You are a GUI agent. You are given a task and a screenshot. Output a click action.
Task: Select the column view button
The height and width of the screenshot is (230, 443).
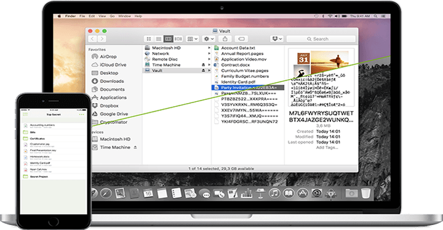[169, 39]
